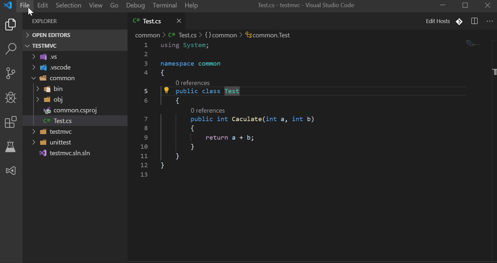Close the Test.cs editor tab
Image resolution: width=497 pixels, height=263 pixels.
click(179, 21)
